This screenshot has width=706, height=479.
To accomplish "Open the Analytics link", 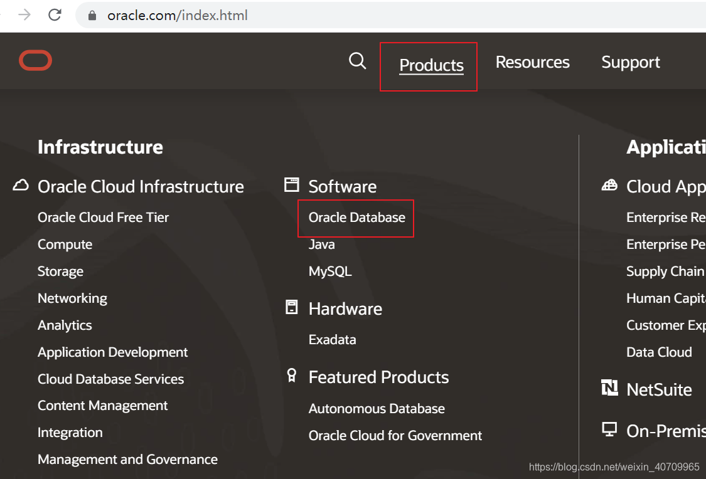I will tap(65, 325).
